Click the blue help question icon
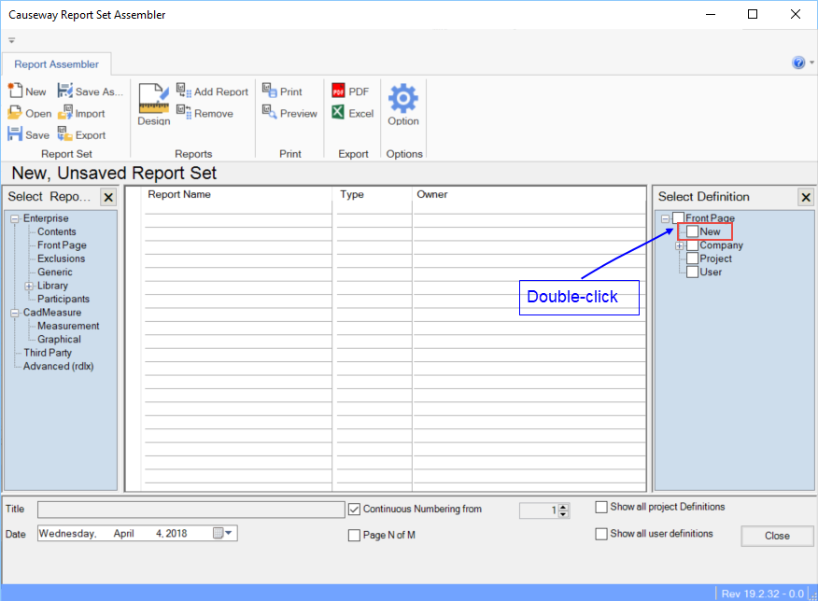The width and height of the screenshot is (818, 601). click(x=798, y=63)
